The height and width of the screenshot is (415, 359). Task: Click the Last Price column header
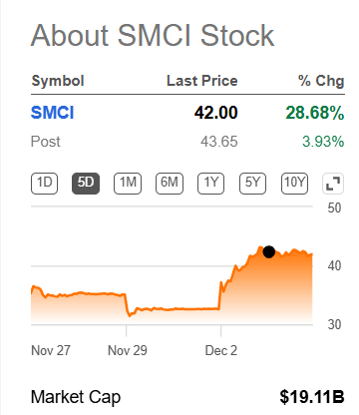202,81
